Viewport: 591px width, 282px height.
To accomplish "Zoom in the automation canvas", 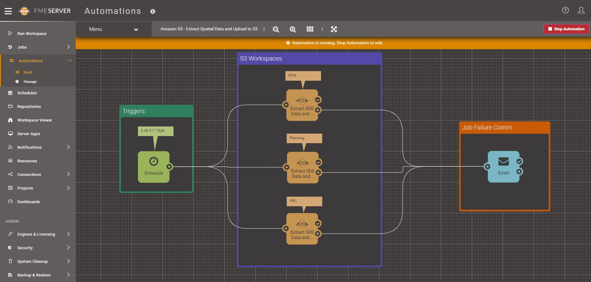I will click(293, 29).
